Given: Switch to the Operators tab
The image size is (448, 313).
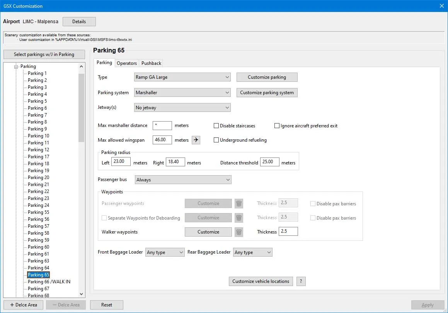Looking at the screenshot, I should [x=127, y=63].
